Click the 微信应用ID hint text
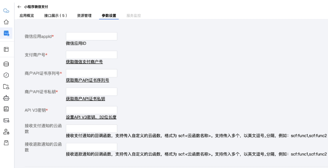Image resolution: width=328 pixels, height=168 pixels. (x=76, y=43)
